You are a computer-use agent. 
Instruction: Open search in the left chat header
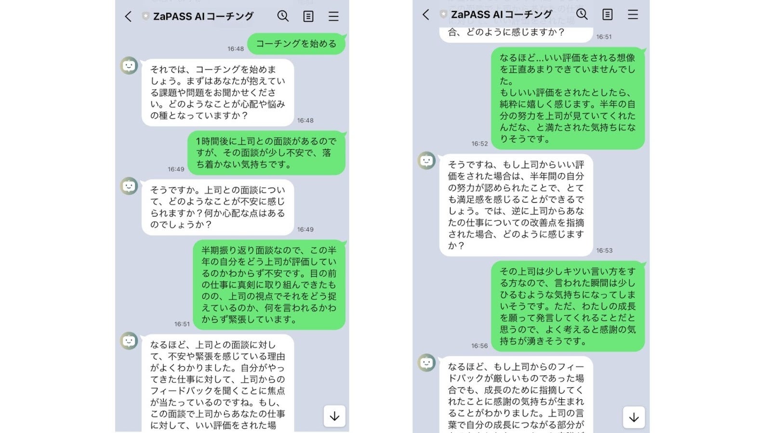(x=283, y=16)
